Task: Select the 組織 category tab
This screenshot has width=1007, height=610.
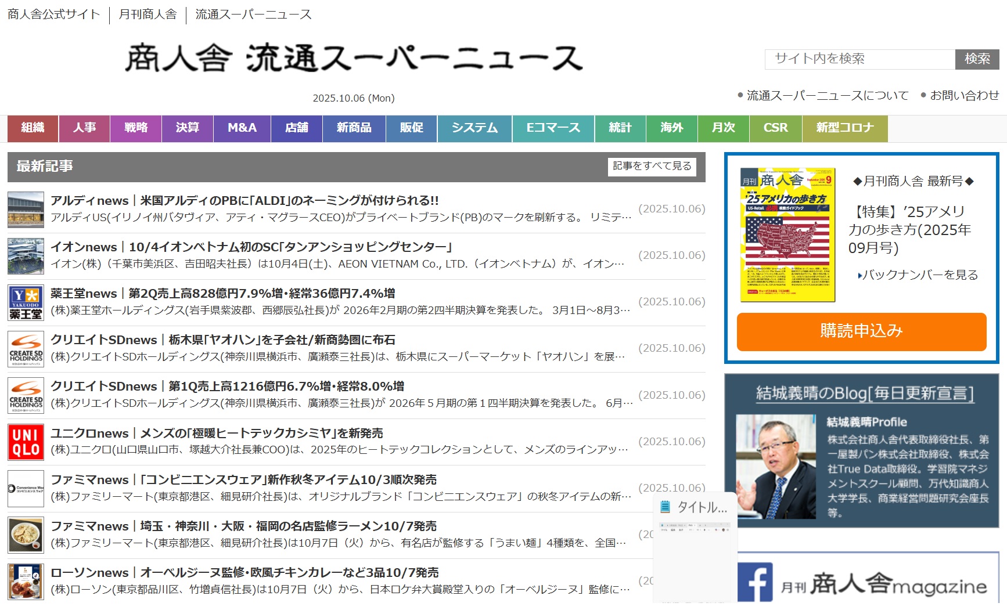Action: coord(33,128)
